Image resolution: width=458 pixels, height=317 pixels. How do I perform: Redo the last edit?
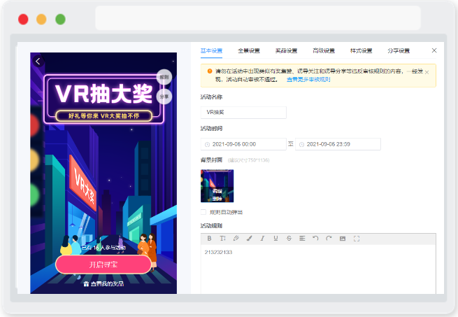coord(329,239)
